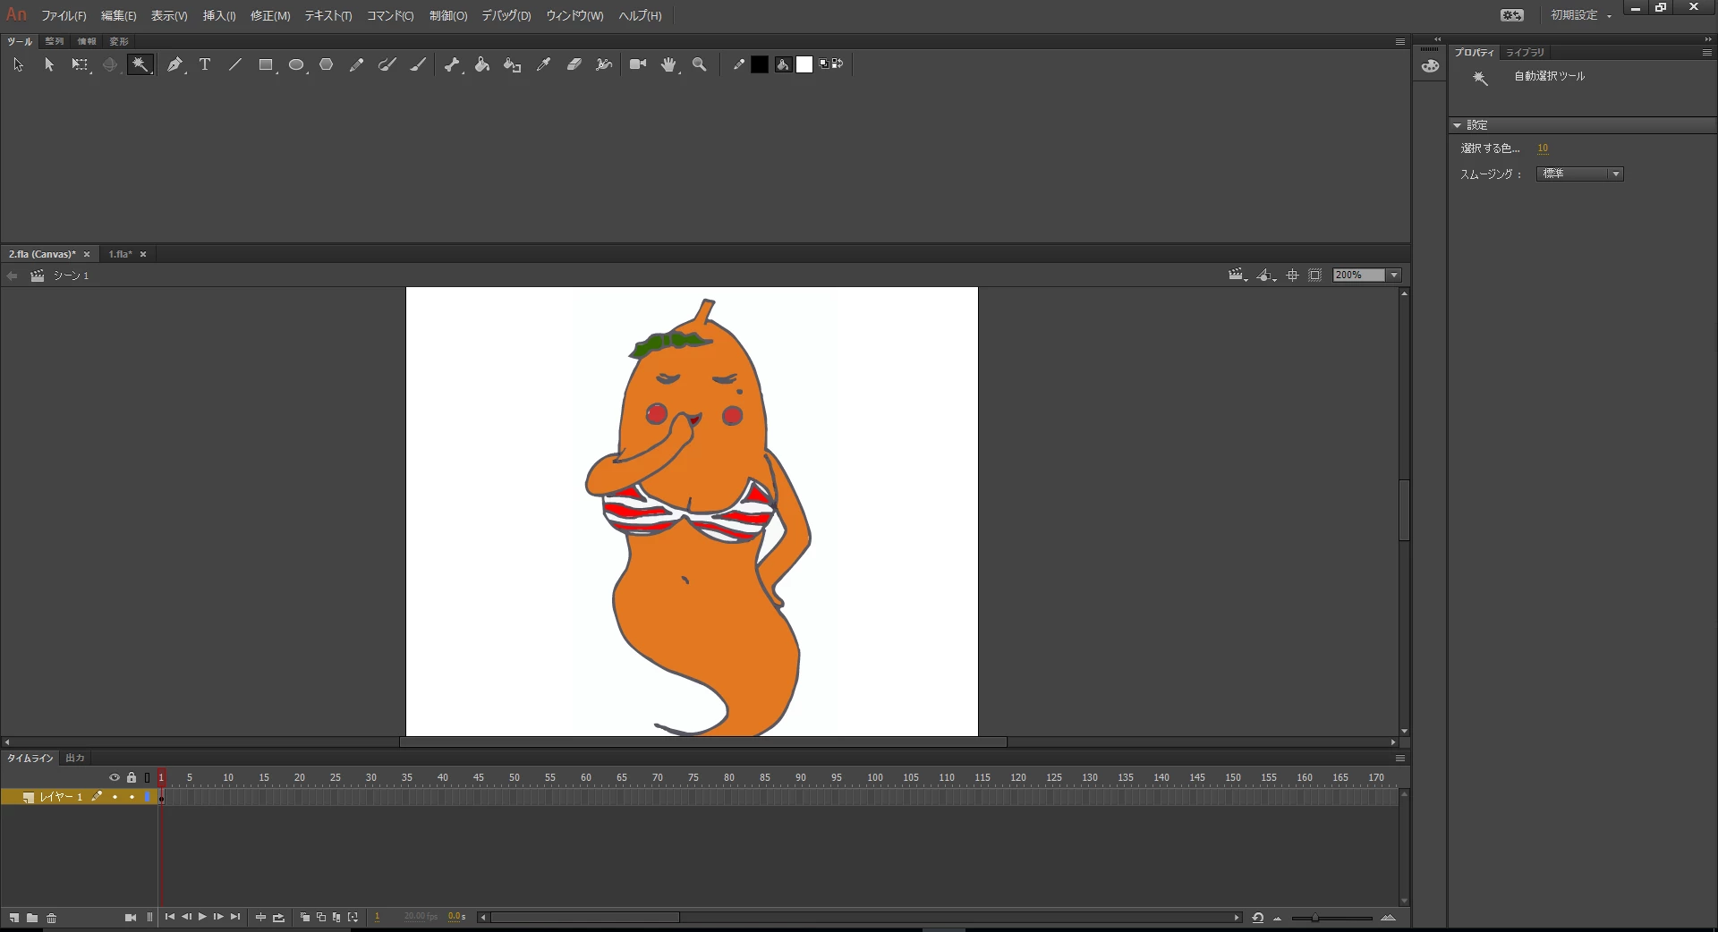Select the Pencil tool
Viewport: 1718px width, 932px height.
356,64
